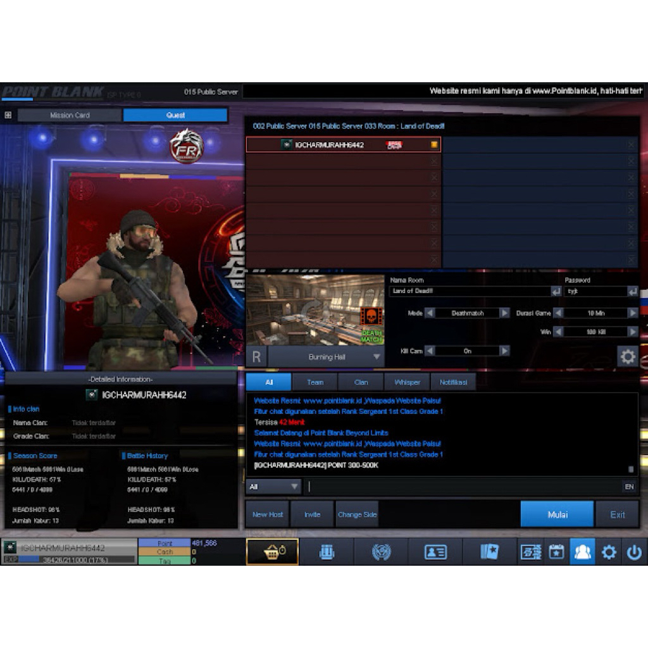Open the inventory backpack icon
The image size is (648, 648).
pos(327,552)
